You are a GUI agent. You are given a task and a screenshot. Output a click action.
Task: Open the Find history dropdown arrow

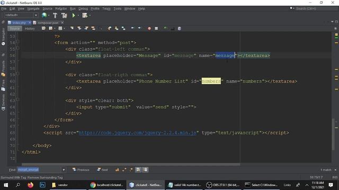point(64,170)
